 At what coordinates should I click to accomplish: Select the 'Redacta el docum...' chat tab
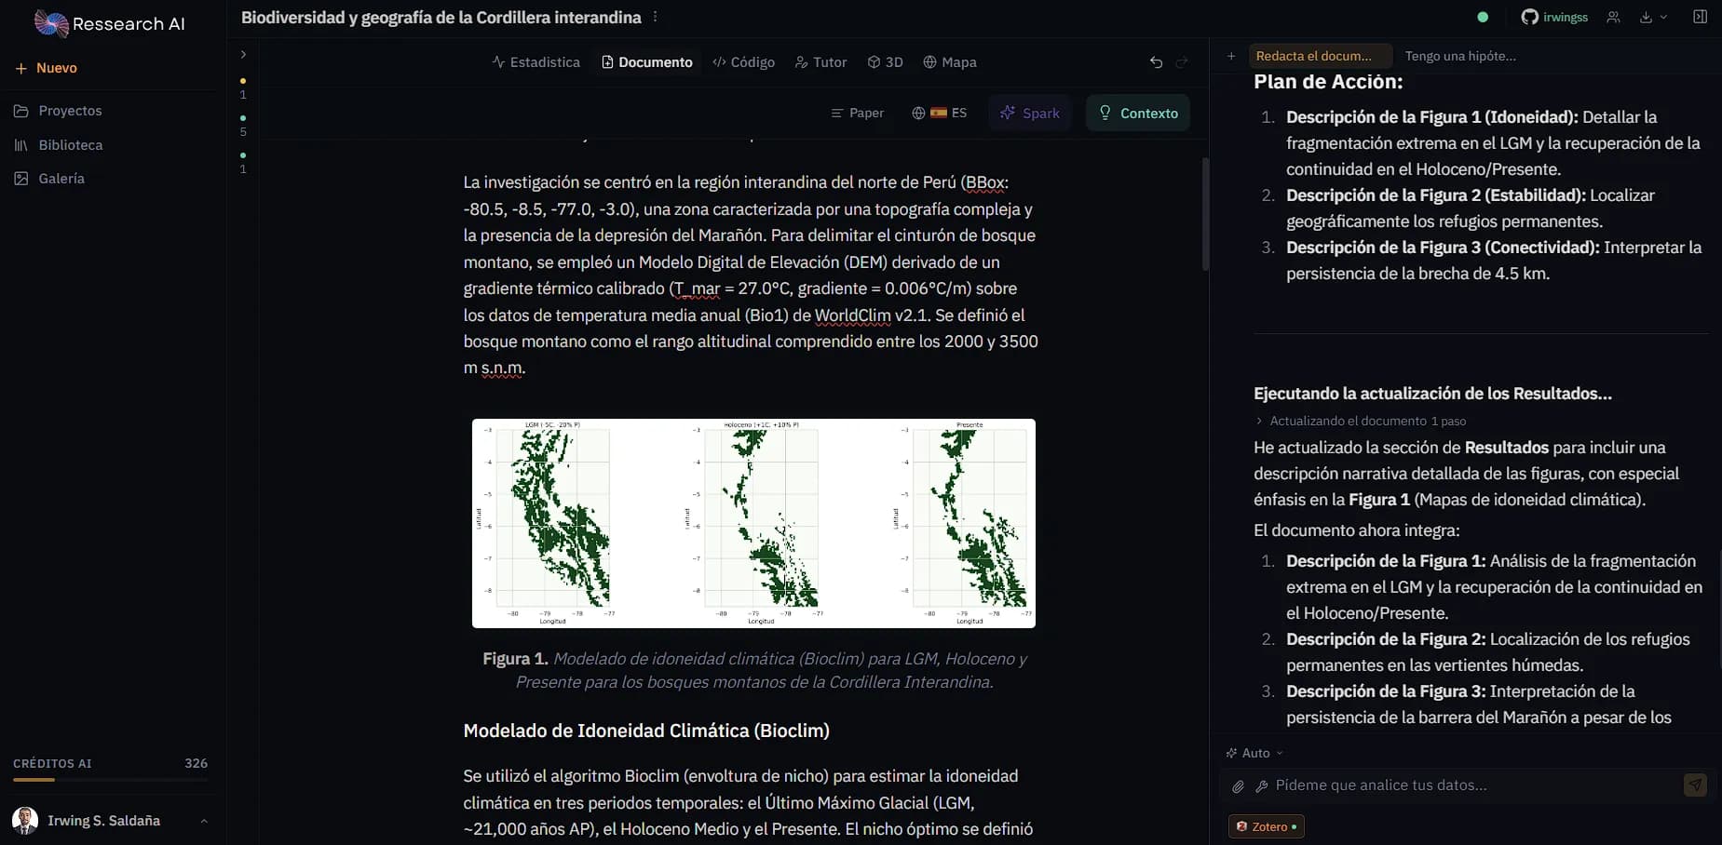(1320, 56)
